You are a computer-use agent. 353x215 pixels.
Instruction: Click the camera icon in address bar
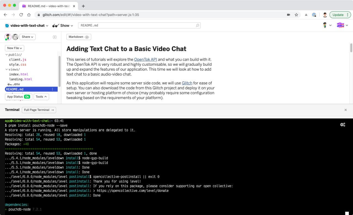[x=289, y=15]
